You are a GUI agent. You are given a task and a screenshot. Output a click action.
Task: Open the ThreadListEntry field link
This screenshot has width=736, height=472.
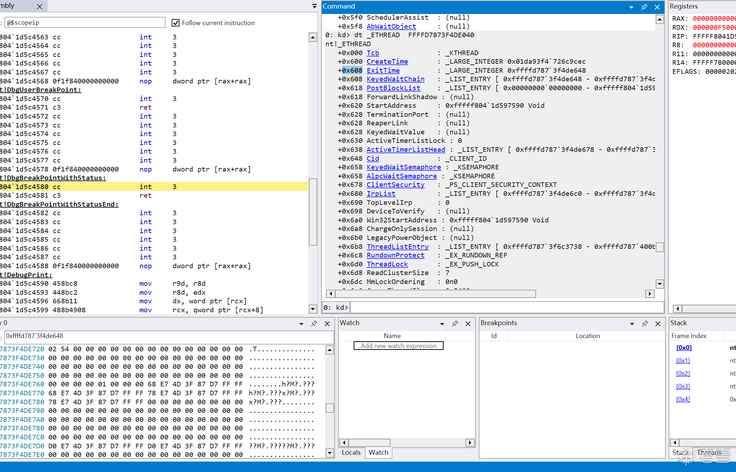397,246
